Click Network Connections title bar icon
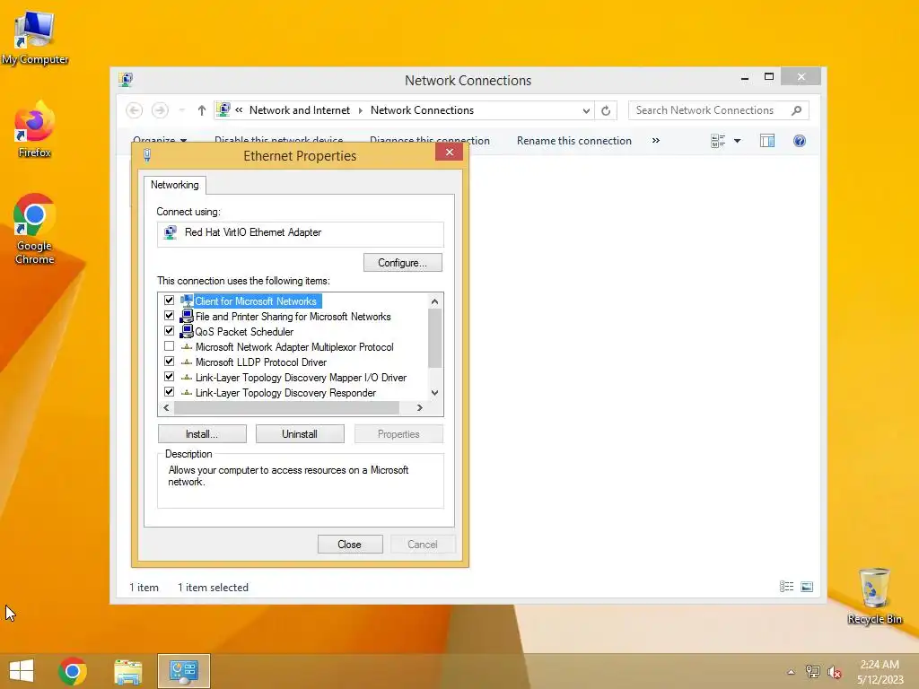The height and width of the screenshot is (689, 919). tap(126, 80)
